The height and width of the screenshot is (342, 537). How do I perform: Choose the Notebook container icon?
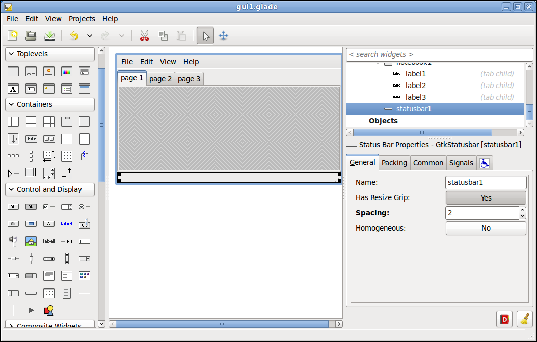[67, 122]
